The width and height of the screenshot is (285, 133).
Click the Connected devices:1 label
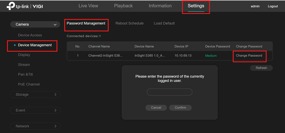point(84,36)
